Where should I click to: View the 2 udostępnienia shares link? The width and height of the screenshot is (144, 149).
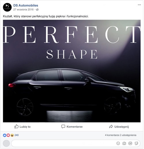[128, 135]
